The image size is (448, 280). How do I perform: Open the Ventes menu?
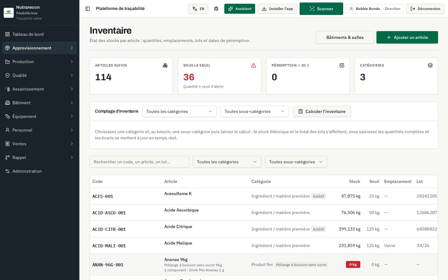pos(40,144)
